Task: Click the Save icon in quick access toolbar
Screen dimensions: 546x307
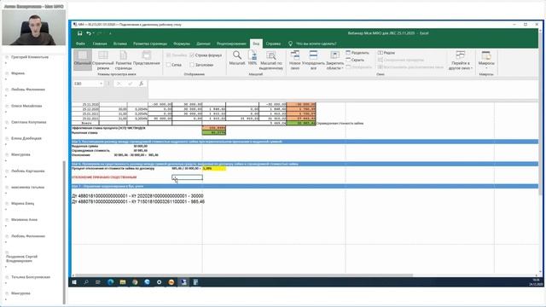Action: (x=79, y=33)
